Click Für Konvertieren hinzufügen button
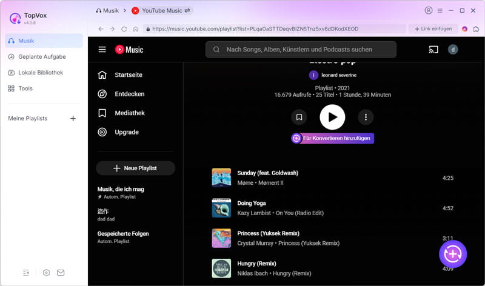The height and width of the screenshot is (286, 485). point(332,138)
